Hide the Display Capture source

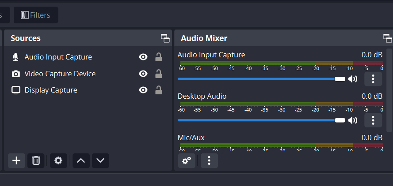pos(143,90)
